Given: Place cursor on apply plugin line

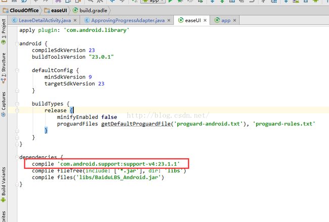Looking at the screenshot, I should point(74,30).
